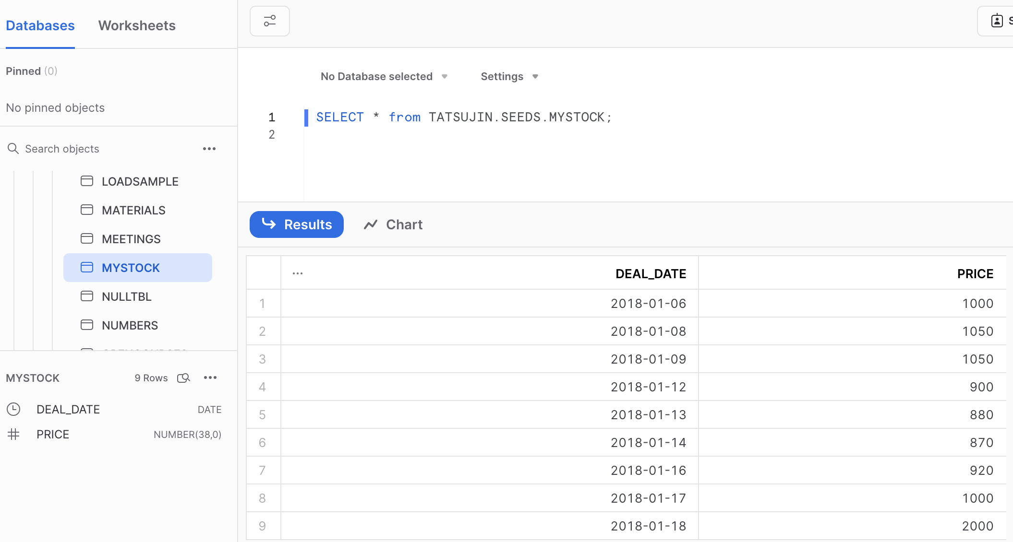Image resolution: width=1013 pixels, height=542 pixels.
Task: Open the Settings dropdown
Action: 510,76
